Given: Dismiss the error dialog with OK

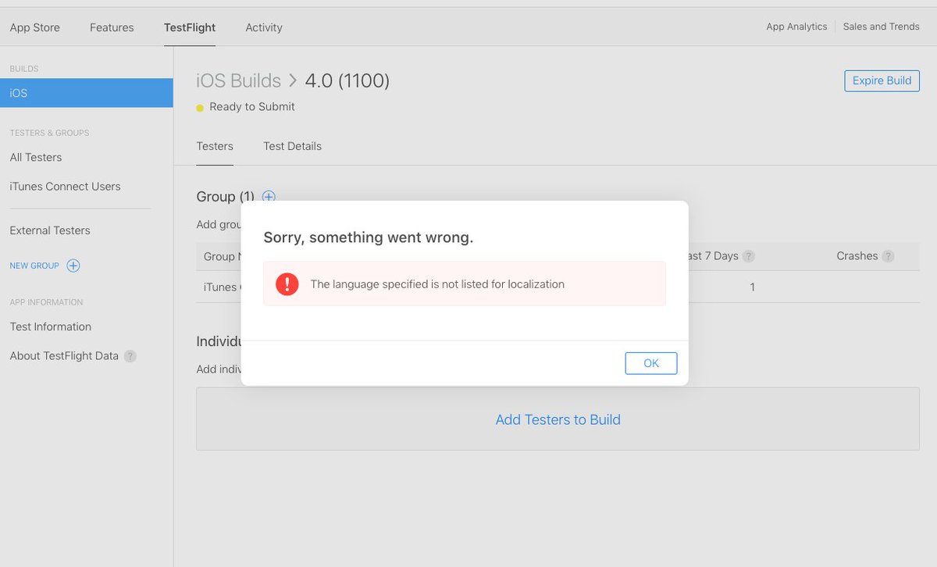Looking at the screenshot, I should pos(651,363).
